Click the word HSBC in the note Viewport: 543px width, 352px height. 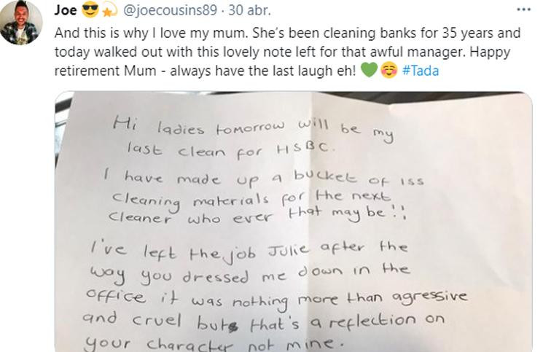click(306, 148)
